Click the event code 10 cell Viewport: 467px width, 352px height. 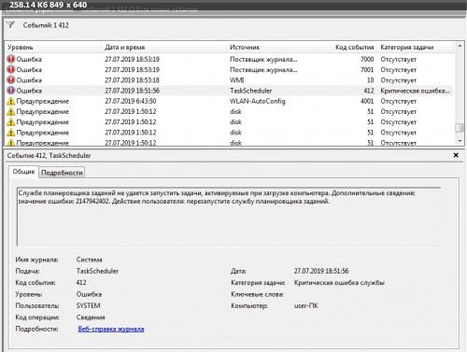(370, 80)
